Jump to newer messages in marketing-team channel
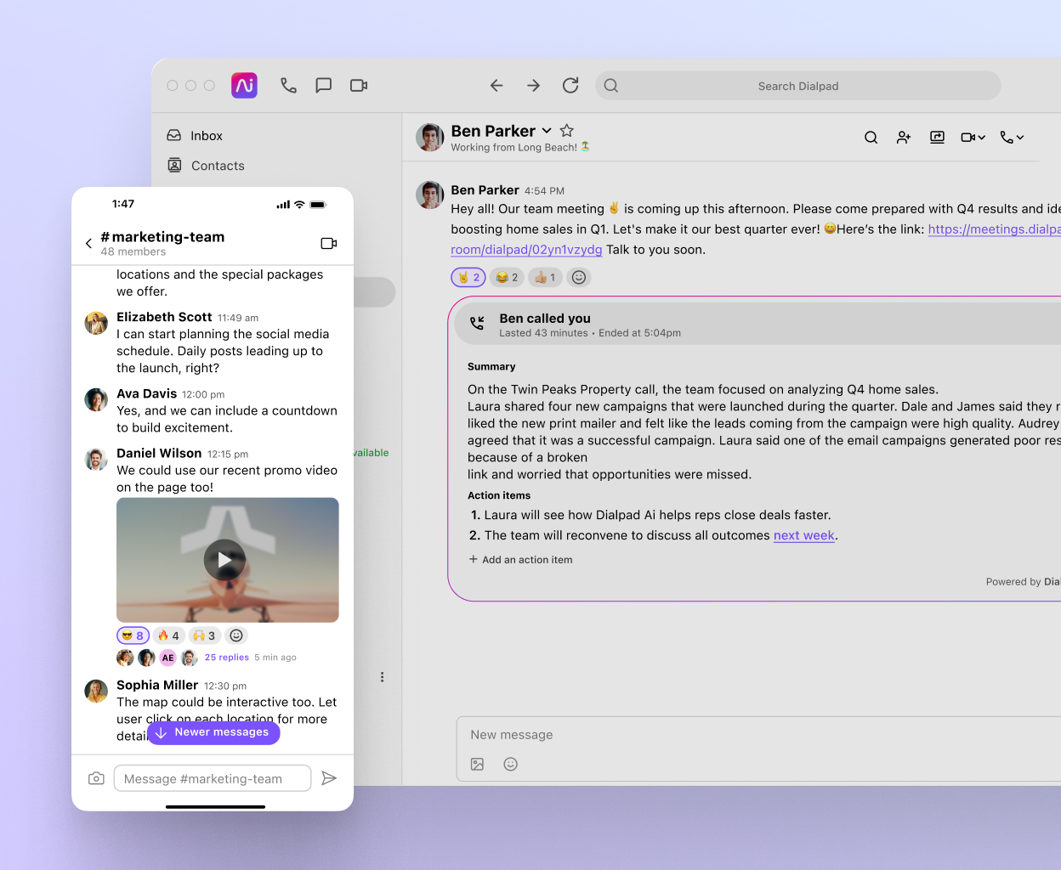 click(x=213, y=732)
